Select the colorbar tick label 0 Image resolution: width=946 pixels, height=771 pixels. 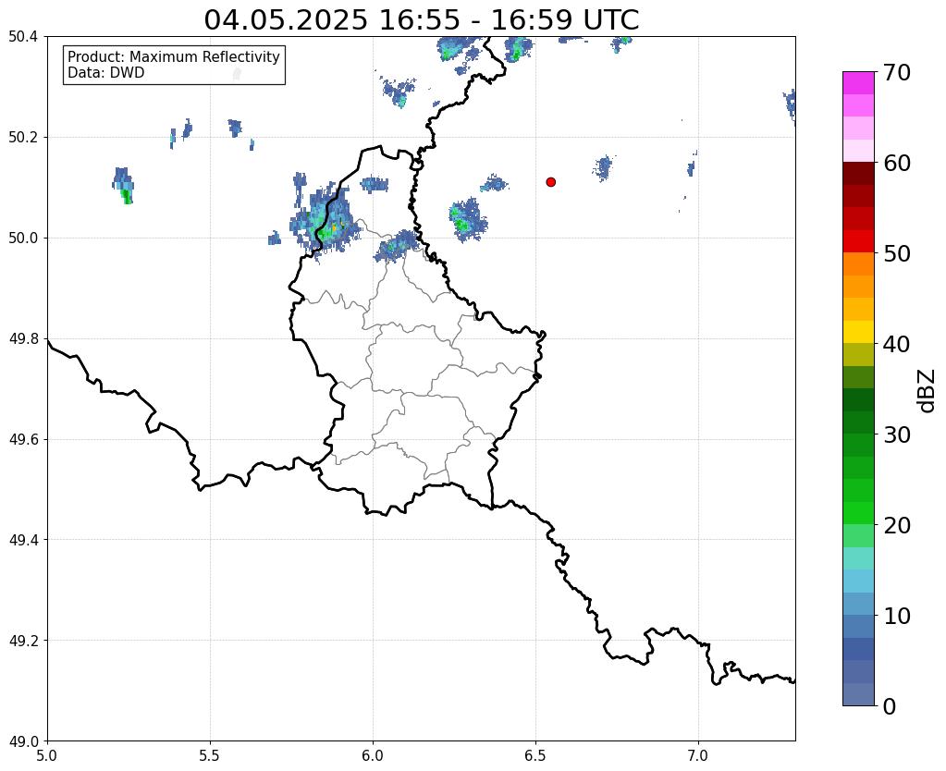point(890,706)
